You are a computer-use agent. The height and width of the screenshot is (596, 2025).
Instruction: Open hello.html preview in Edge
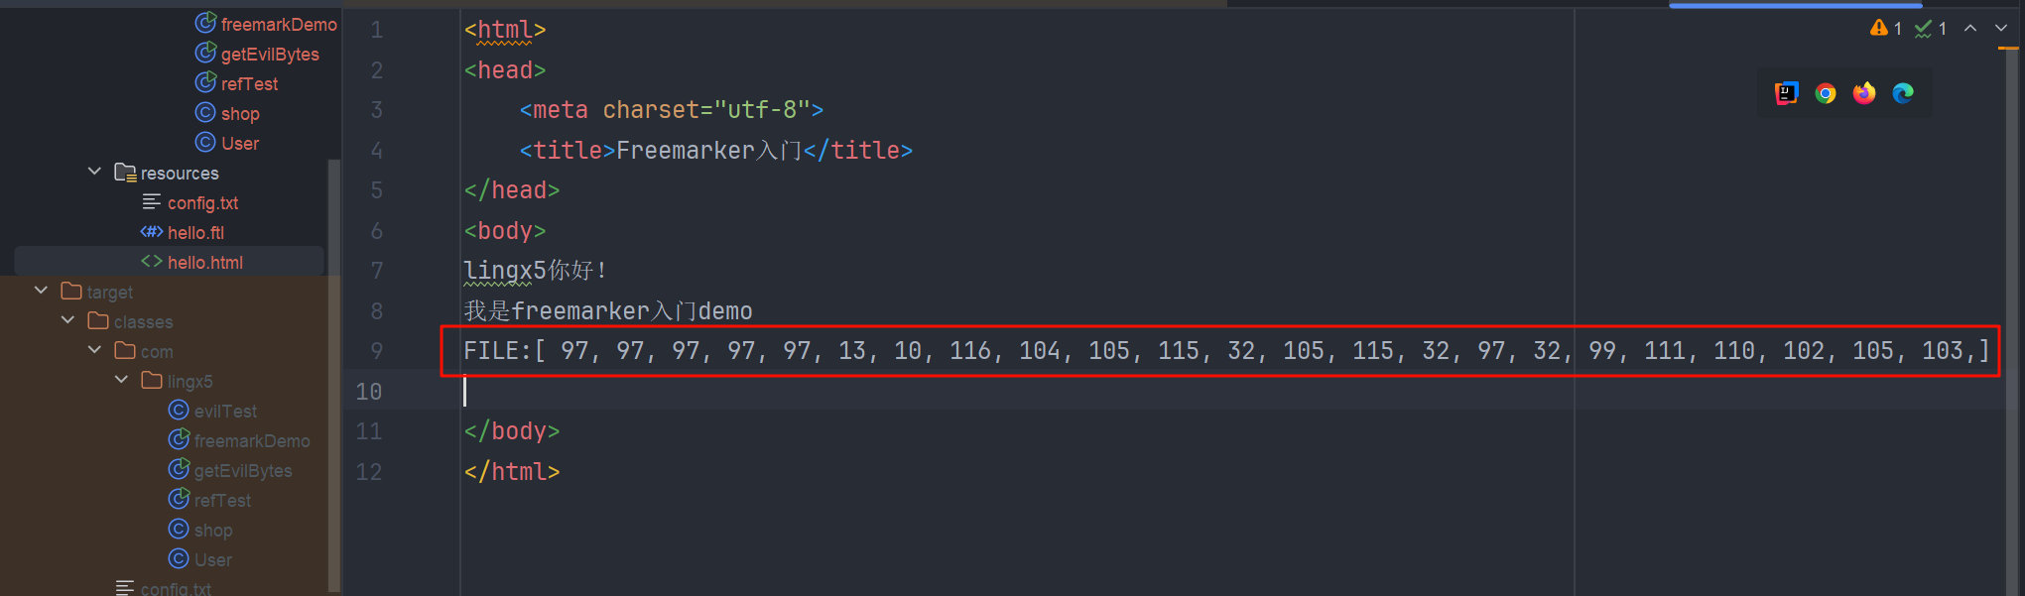click(1903, 93)
